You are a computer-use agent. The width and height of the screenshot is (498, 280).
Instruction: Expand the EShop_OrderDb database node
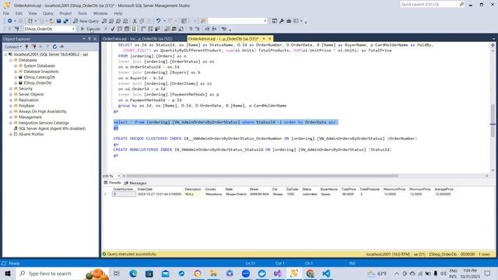click(16, 83)
